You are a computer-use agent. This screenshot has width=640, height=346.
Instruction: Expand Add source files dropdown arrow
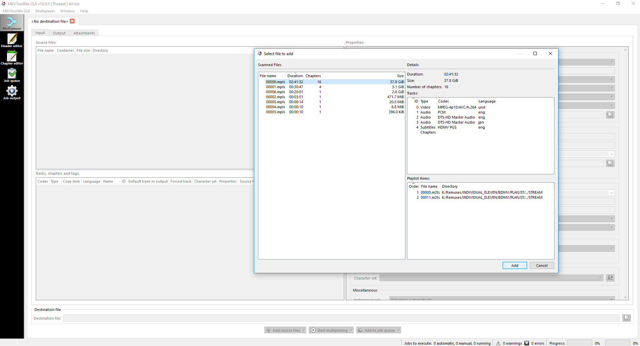coord(304,330)
